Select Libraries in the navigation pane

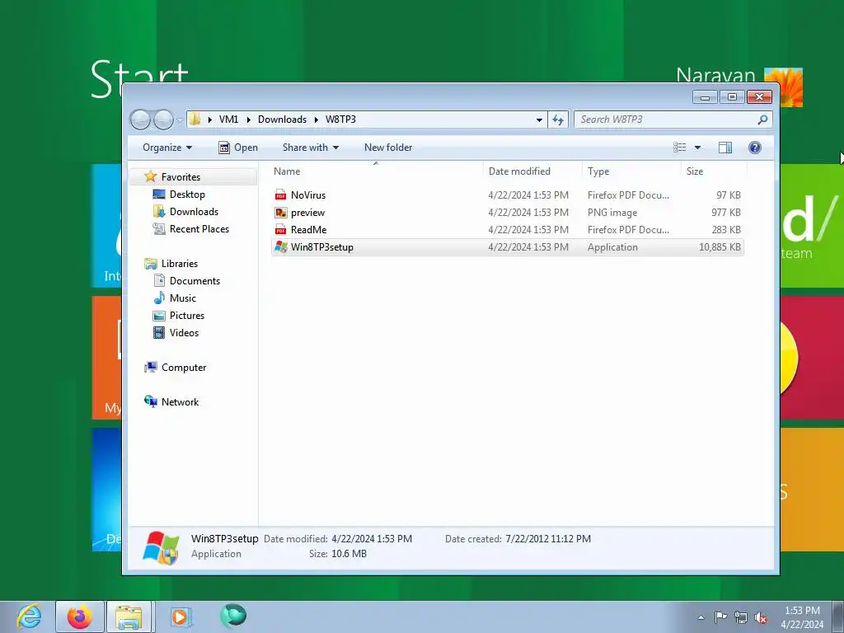[x=179, y=264]
